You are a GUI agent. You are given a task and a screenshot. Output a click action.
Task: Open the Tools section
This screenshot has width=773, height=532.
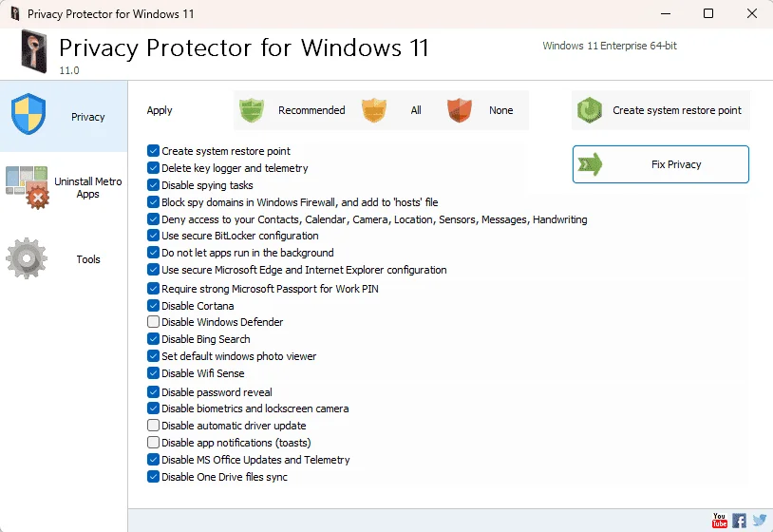click(x=64, y=259)
